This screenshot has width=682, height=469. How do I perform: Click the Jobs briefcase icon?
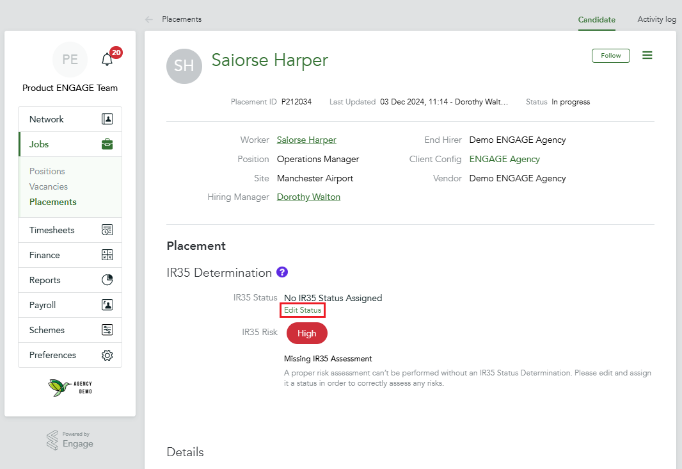click(107, 144)
